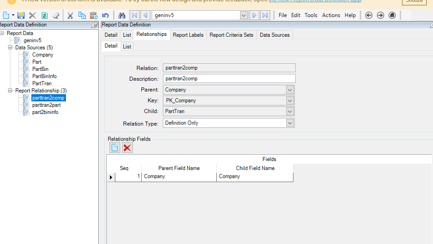Go to previous record arrow
The height and width of the screenshot is (244, 433).
tap(145, 15)
